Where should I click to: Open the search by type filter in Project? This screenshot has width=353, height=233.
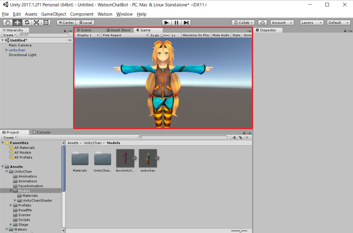pos(234,137)
